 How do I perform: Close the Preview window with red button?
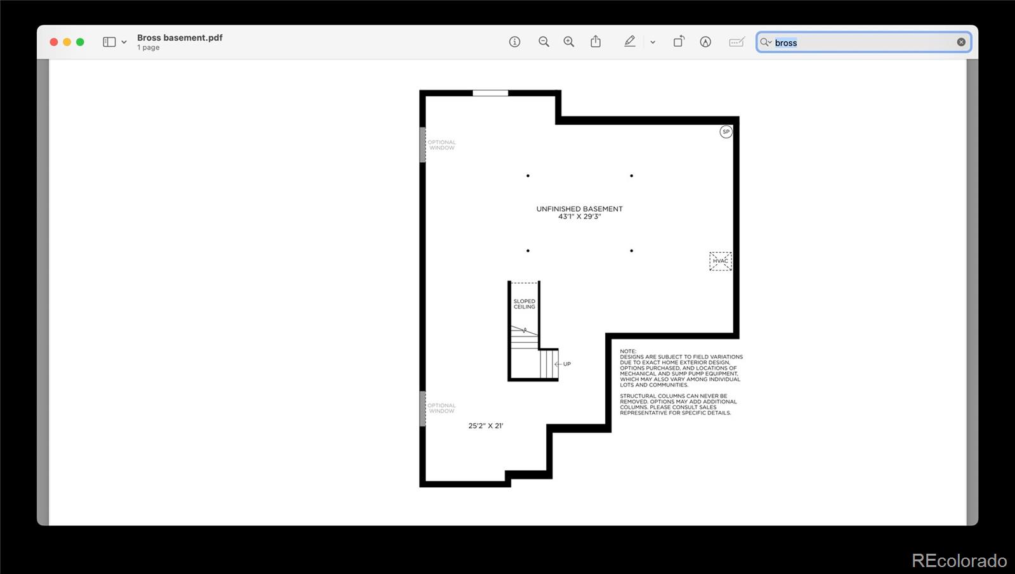click(x=54, y=42)
